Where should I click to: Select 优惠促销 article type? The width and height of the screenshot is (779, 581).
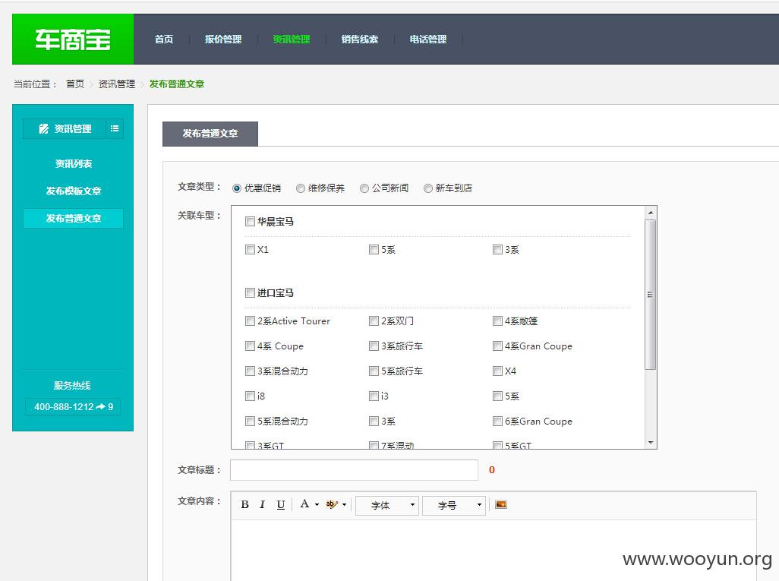[x=237, y=188]
